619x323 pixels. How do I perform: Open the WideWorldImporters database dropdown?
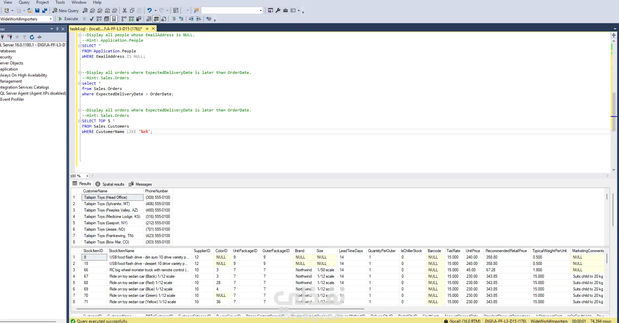(51, 19)
